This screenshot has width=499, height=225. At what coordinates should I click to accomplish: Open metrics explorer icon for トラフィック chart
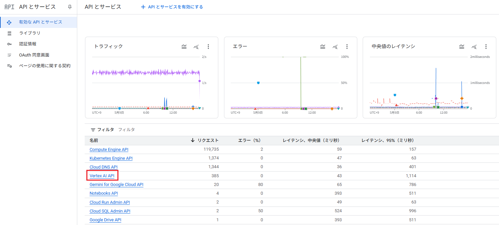click(x=196, y=47)
